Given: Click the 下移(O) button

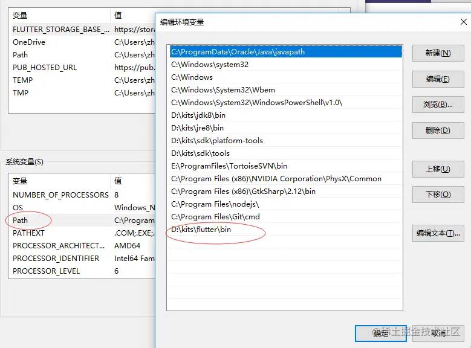Looking at the screenshot, I should point(438,195).
